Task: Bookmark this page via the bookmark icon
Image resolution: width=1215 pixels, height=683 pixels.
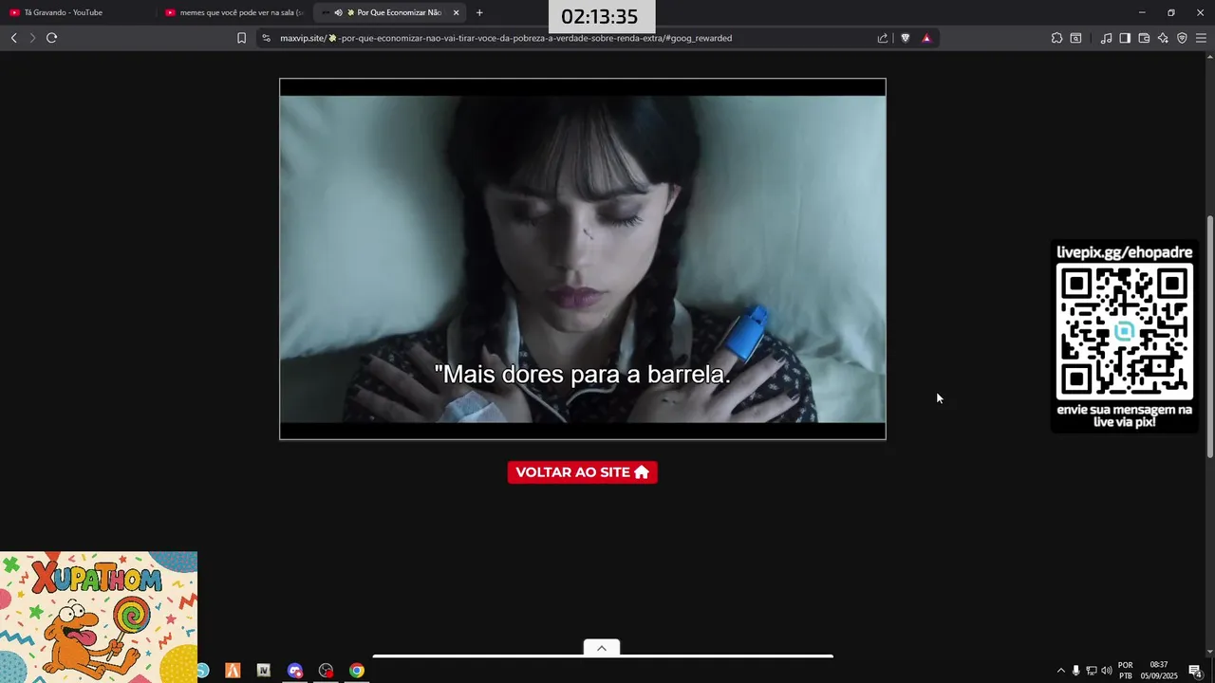Action: coord(241,38)
